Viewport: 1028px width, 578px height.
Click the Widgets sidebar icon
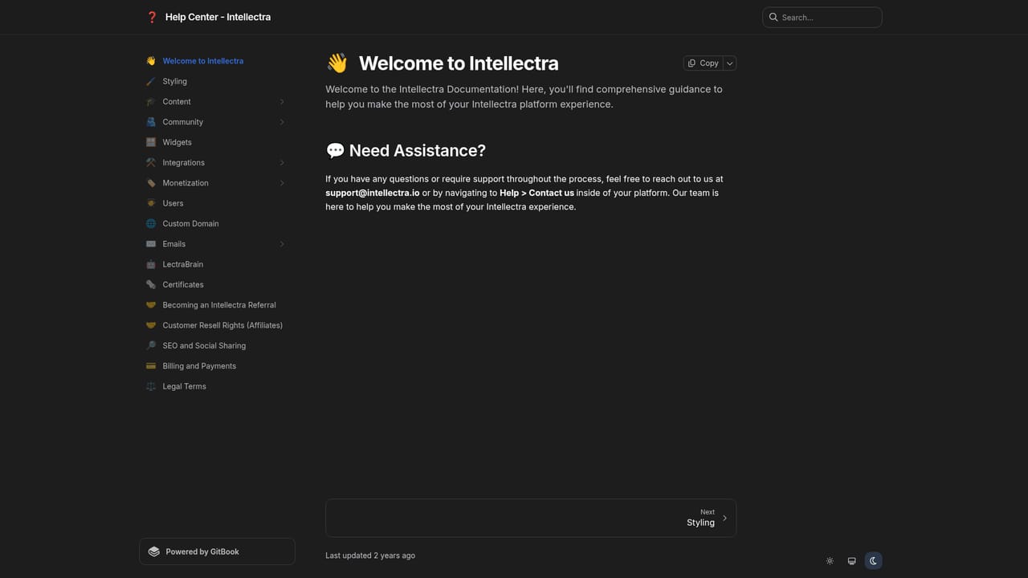pyautogui.click(x=151, y=142)
